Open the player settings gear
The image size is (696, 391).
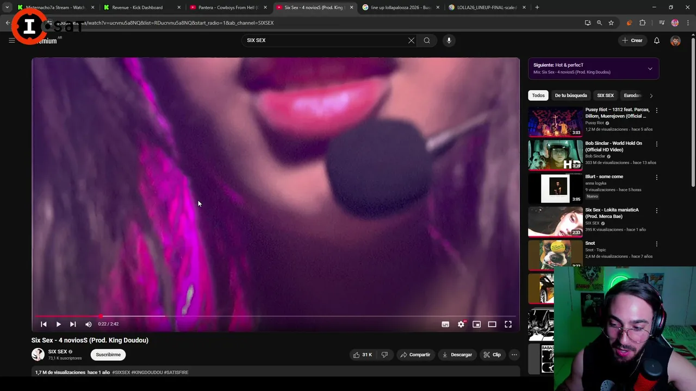461,324
